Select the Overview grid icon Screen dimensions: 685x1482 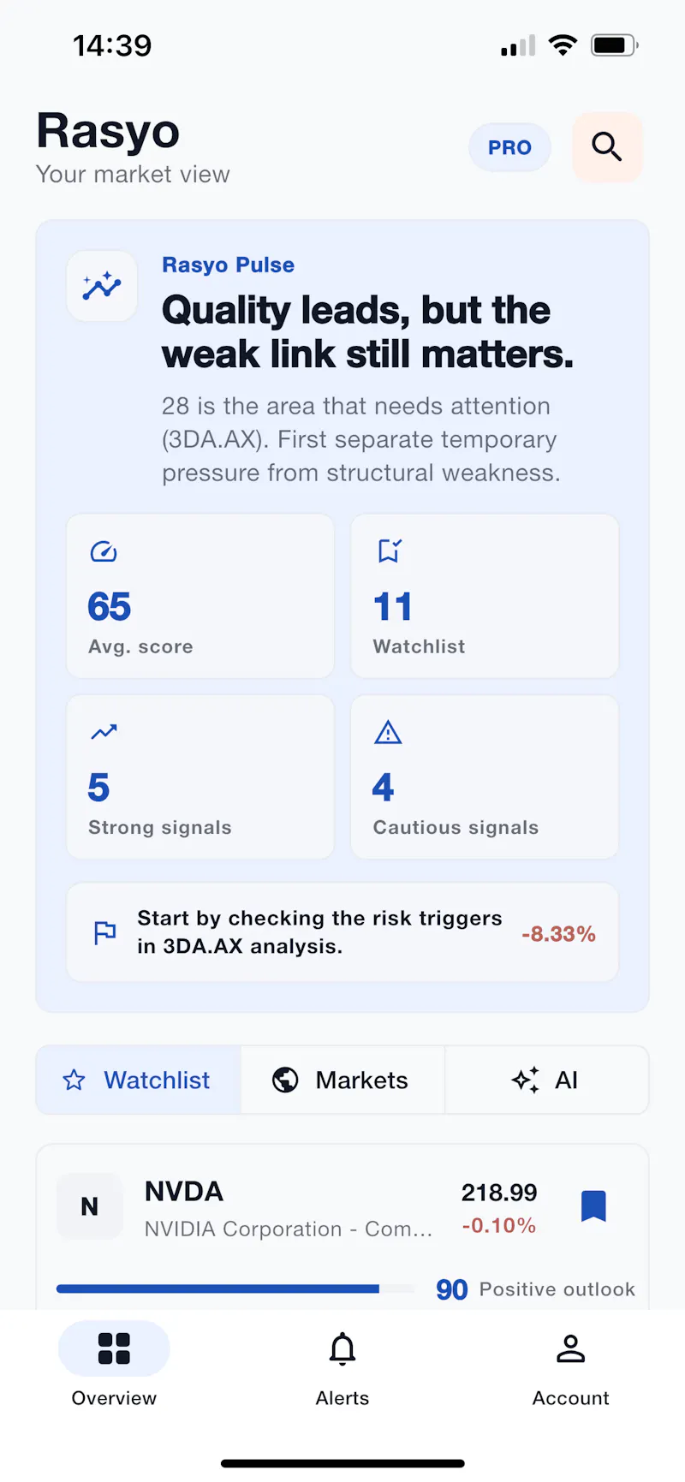(114, 1348)
